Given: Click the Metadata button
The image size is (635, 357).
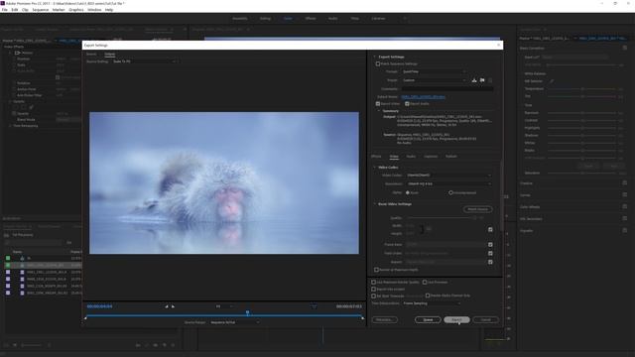Looking at the screenshot, I should [384, 319].
